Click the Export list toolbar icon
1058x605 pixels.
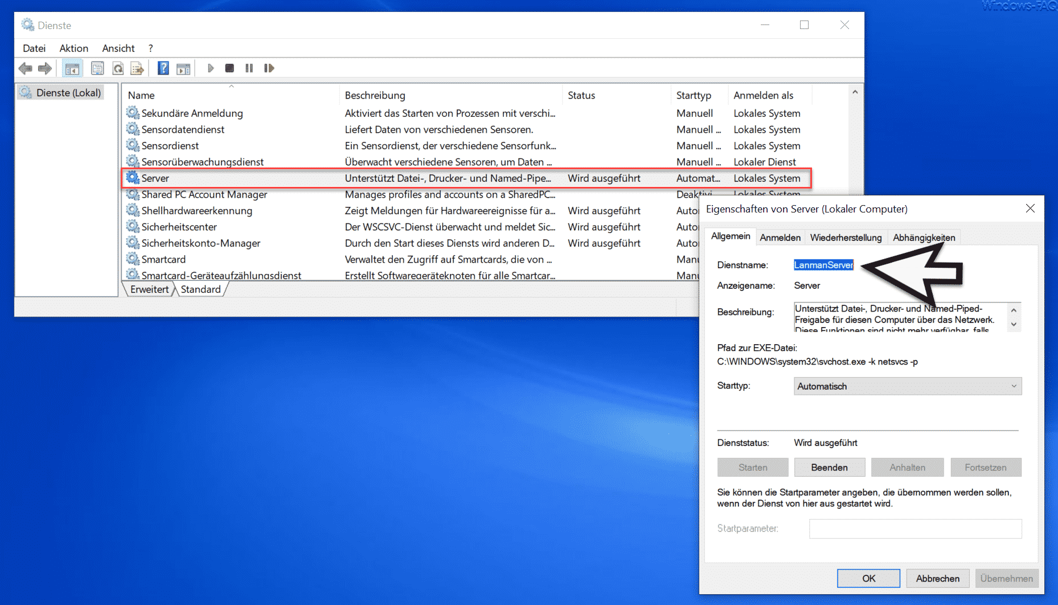137,68
